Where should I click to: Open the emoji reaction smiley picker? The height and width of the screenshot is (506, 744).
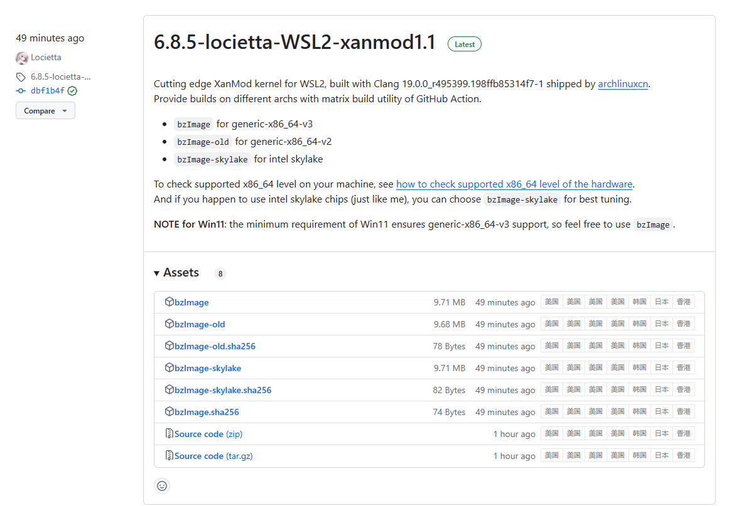click(162, 486)
